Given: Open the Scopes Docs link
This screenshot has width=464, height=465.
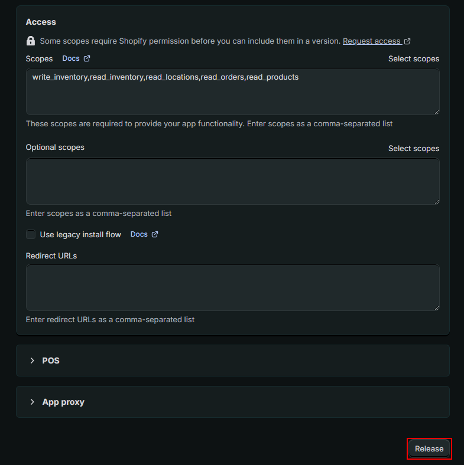Looking at the screenshot, I should [71, 58].
